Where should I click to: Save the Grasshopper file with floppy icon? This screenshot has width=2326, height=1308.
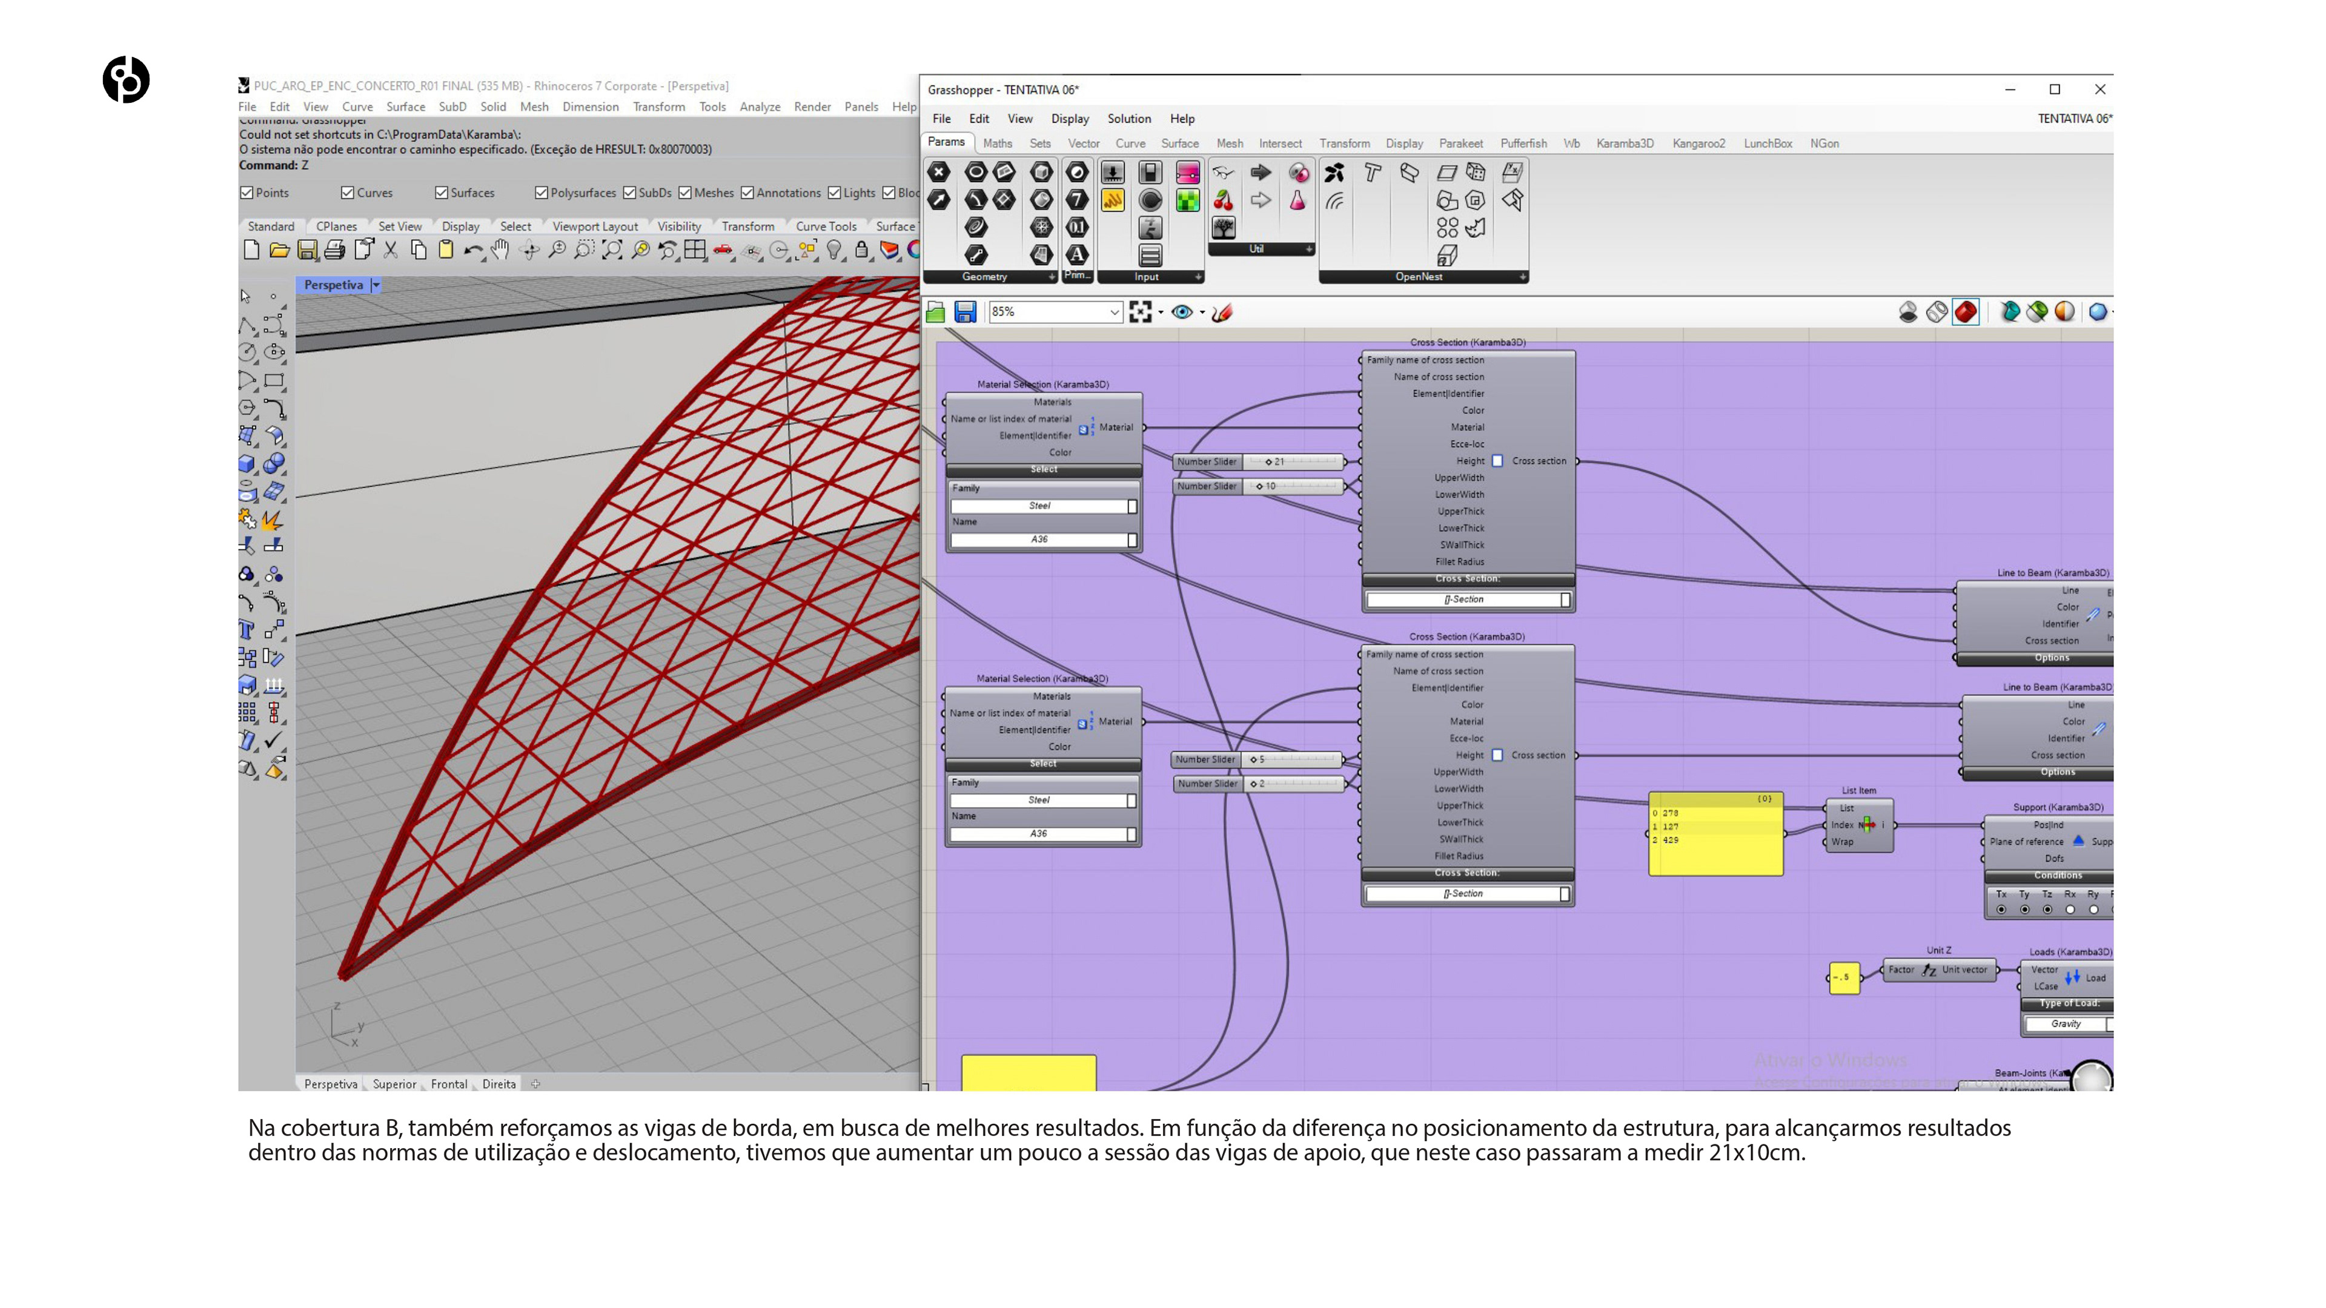pyautogui.click(x=964, y=312)
